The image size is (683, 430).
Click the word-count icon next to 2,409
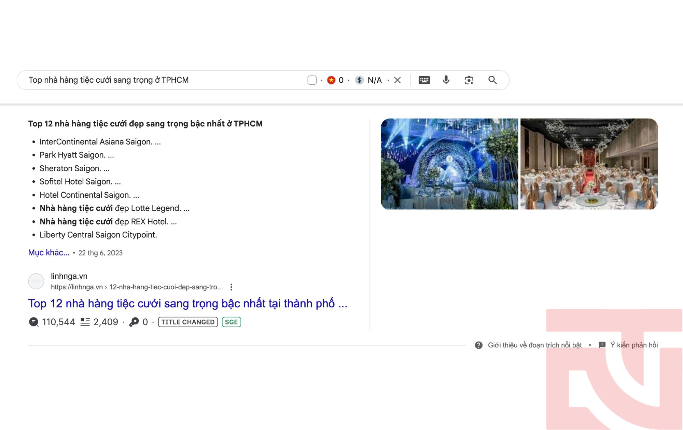point(85,322)
